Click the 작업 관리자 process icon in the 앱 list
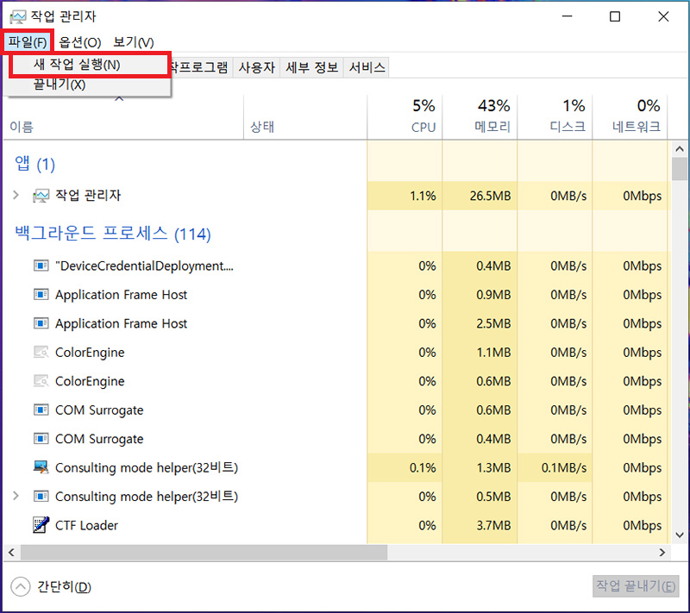Image resolution: width=690 pixels, height=613 pixels. click(x=41, y=196)
